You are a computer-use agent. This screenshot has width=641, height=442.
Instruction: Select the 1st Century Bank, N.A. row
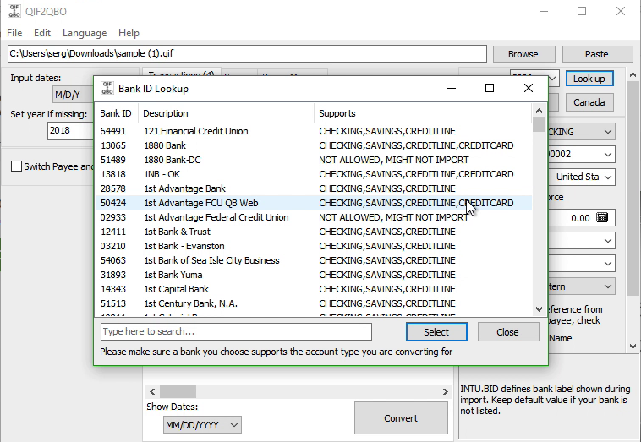(314, 303)
